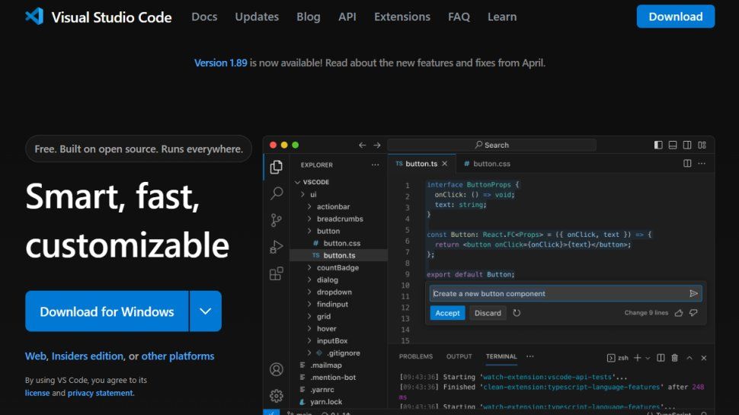Open Docs in the top navigation
Image resolution: width=739 pixels, height=415 pixels.
204,17
